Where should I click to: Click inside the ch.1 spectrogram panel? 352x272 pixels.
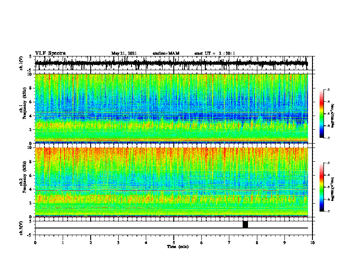(171, 108)
